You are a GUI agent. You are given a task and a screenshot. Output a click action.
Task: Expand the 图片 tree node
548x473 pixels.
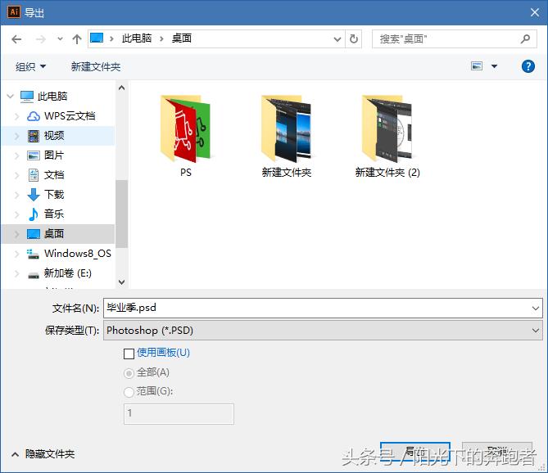[16, 155]
